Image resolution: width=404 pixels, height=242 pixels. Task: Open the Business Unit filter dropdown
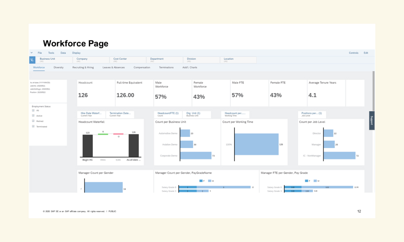pyautogui.click(x=55, y=60)
